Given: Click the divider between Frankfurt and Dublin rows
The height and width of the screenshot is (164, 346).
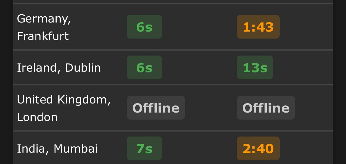Looking at the screenshot, I should point(173,50).
